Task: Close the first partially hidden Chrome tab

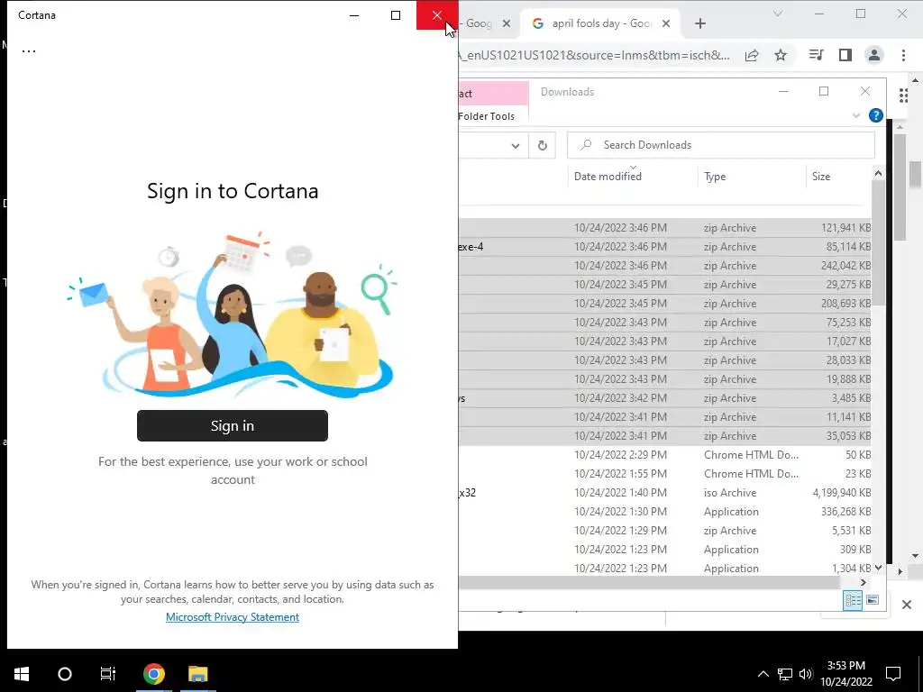Action: pos(507,23)
